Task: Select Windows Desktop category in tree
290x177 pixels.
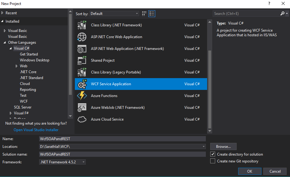Action: (x=34, y=60)
